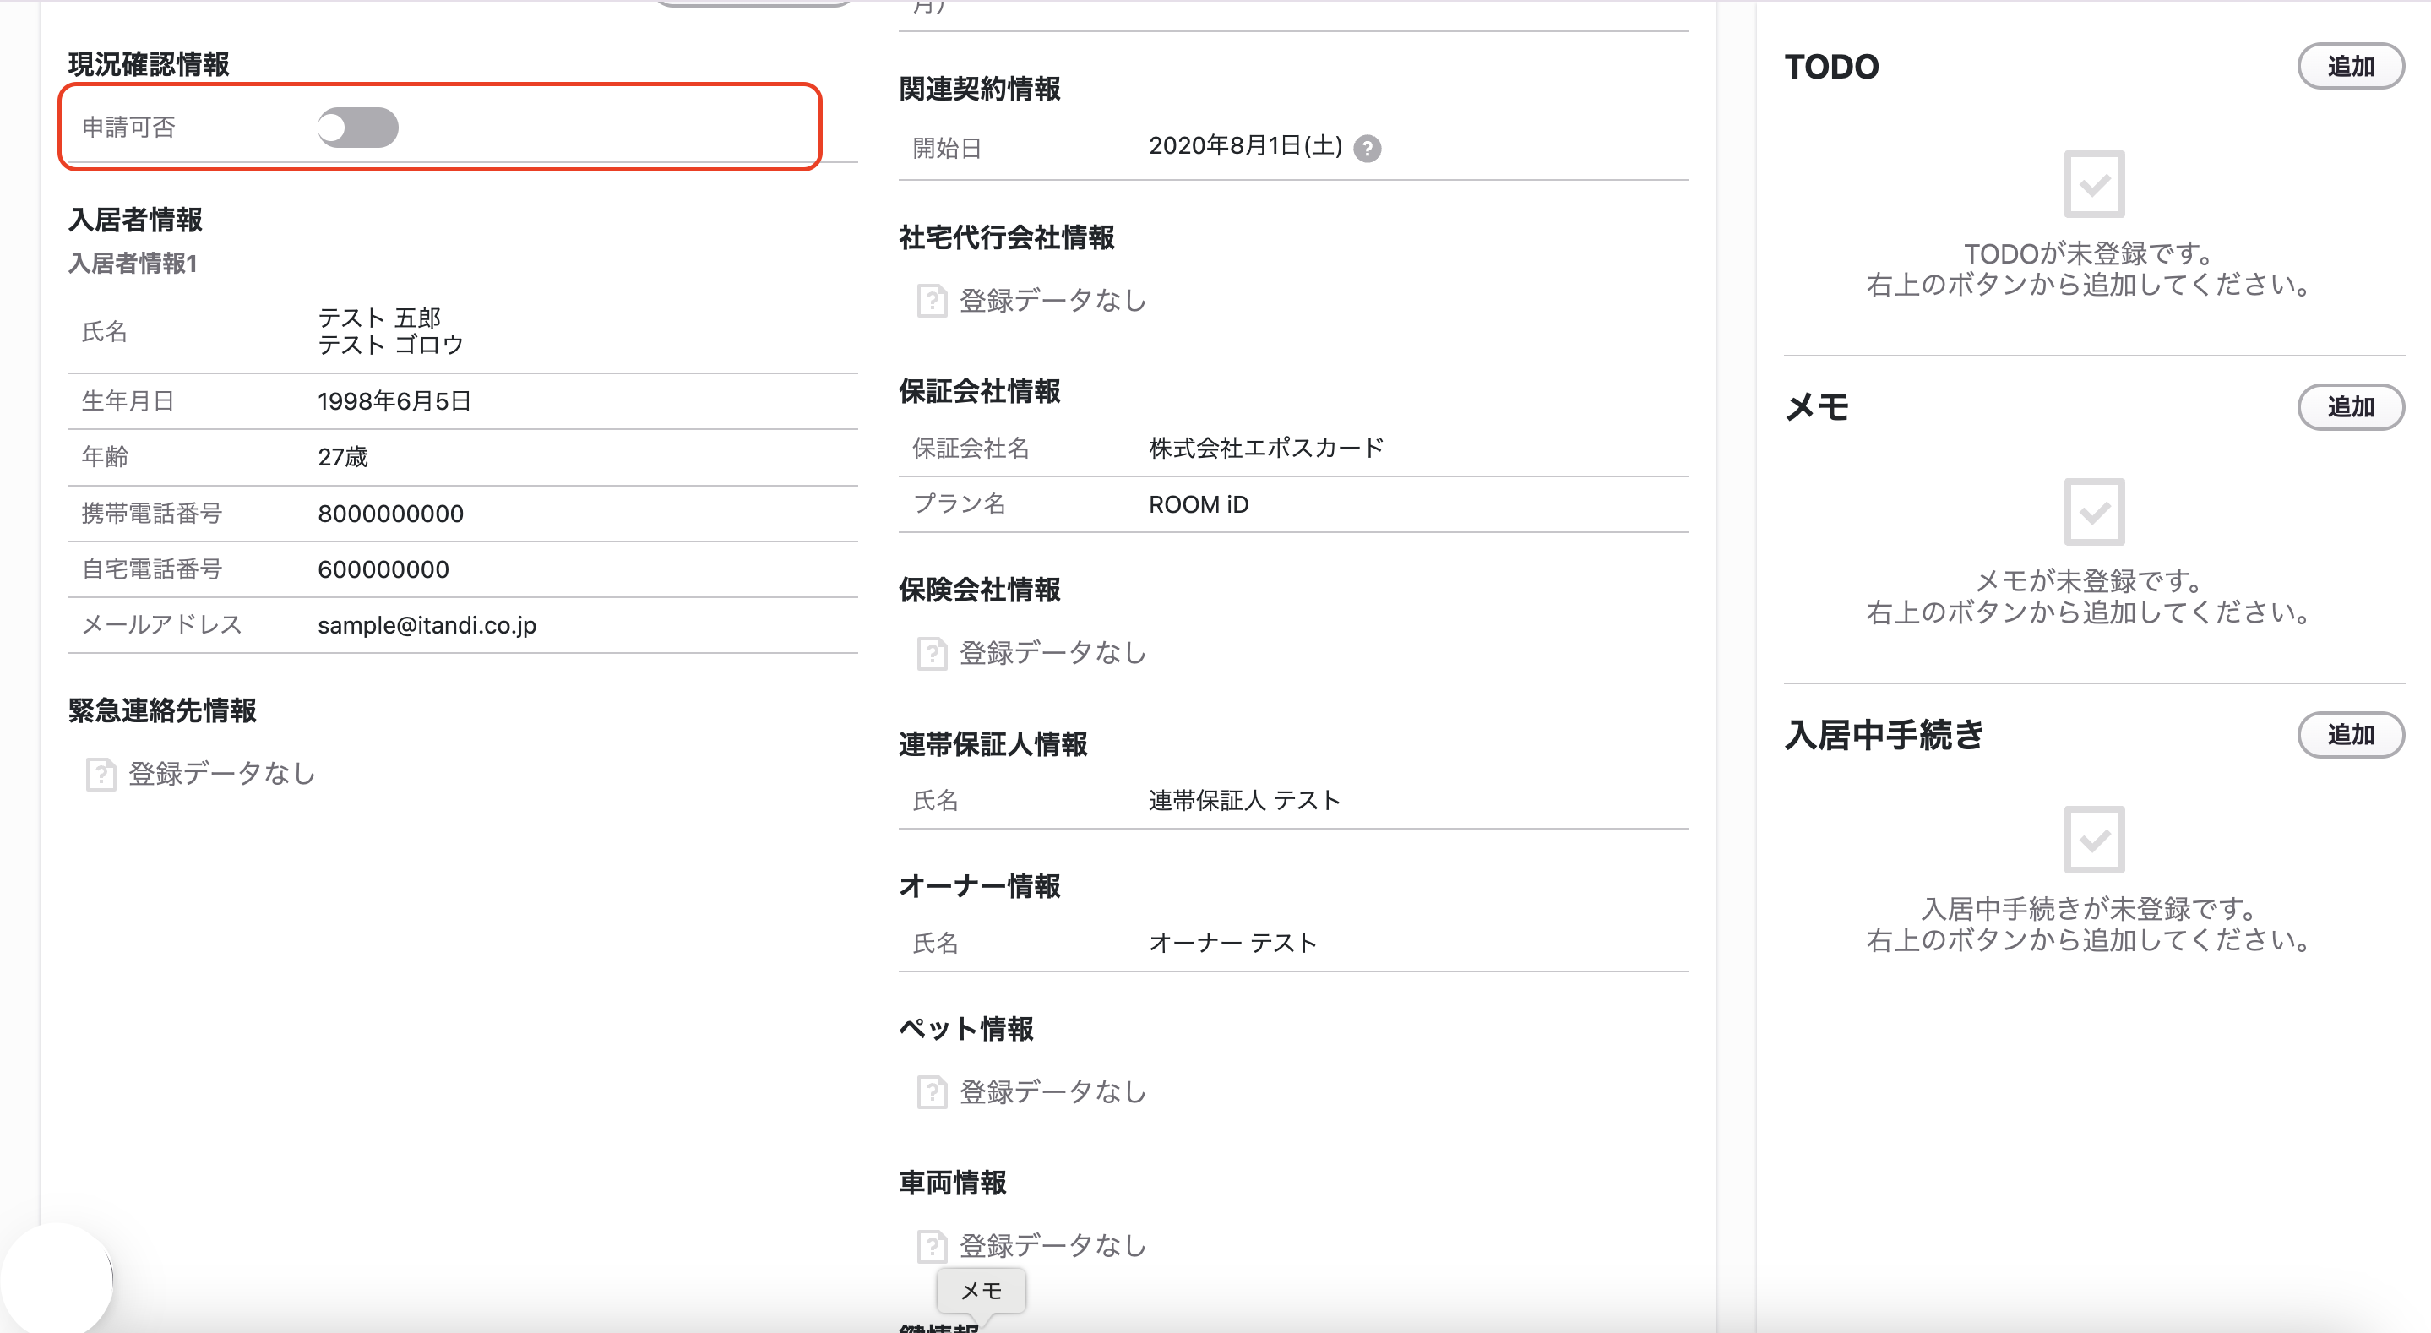The image size is (2431, 1333).
Task: Click the TODO panel heading
Action: (1832, 67)
